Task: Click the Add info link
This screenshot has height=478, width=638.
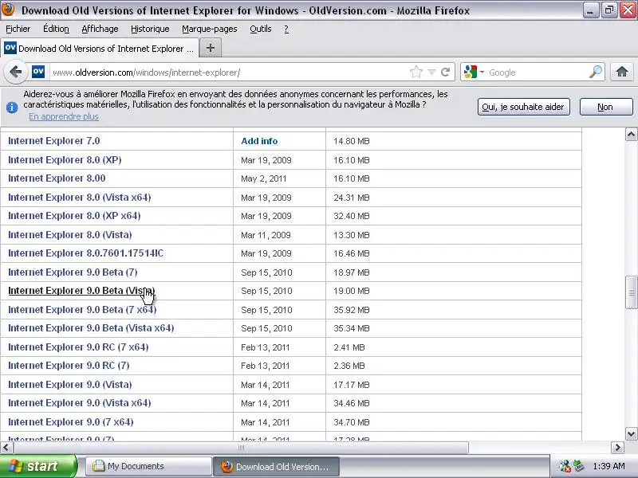Action: tap(259, 141)
